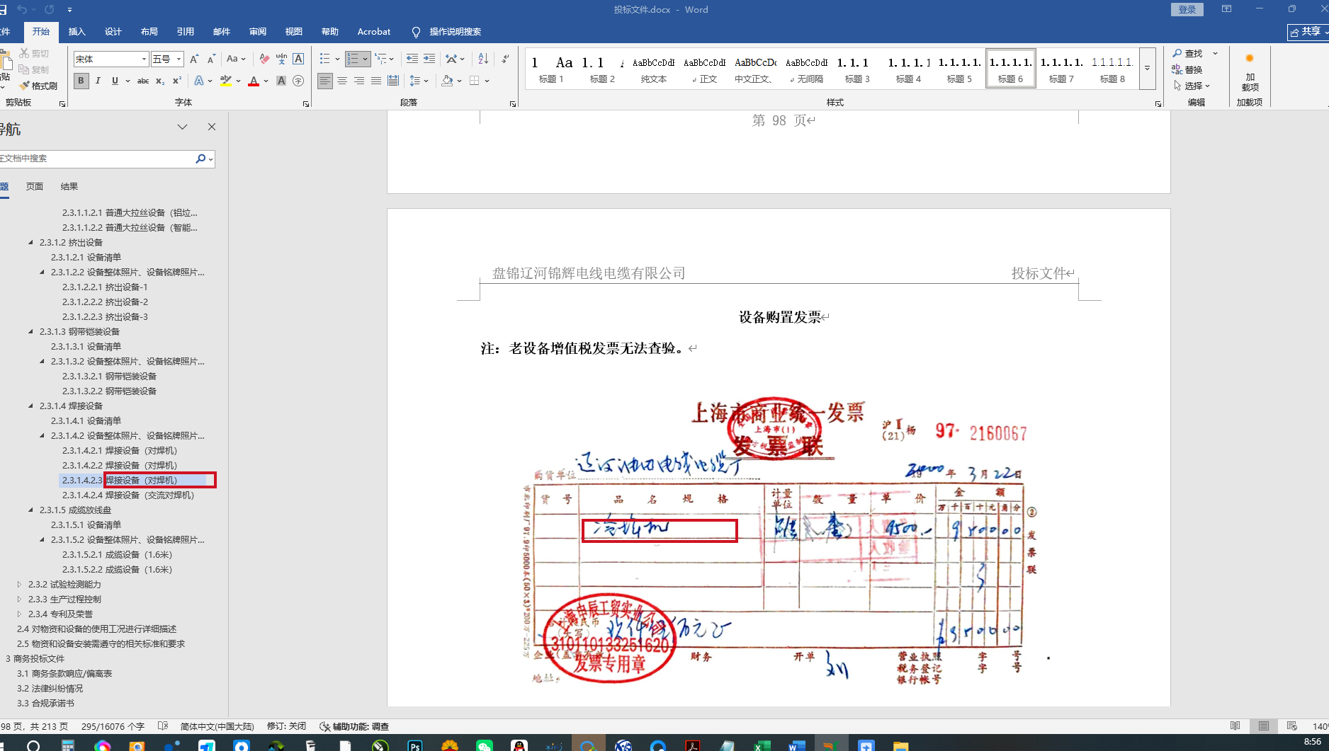Click the superscript icon
This screenshot has width=1329, height=751.
(177, 81)
